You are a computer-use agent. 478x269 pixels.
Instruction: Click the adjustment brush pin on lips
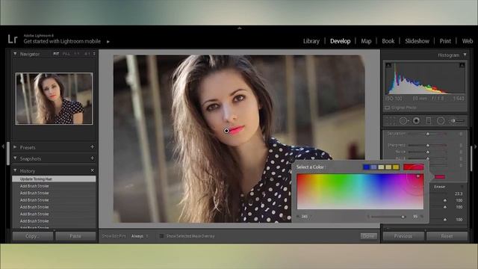[226, 131]
